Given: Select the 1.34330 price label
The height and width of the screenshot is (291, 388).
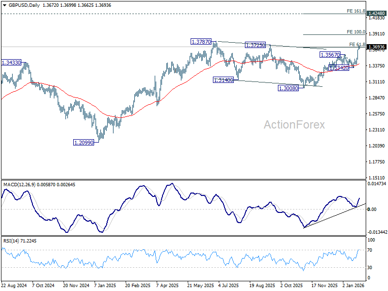Looking at the screenshot, I should point(11,63).
